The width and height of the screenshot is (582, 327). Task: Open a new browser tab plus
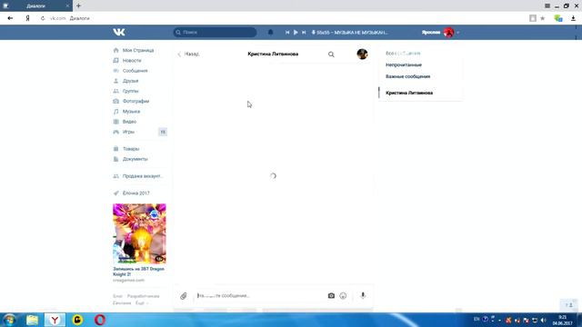point(78,6)
